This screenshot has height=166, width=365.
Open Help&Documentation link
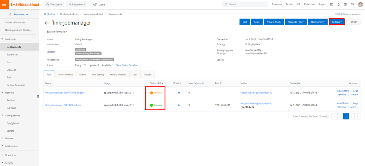[348, 14]
